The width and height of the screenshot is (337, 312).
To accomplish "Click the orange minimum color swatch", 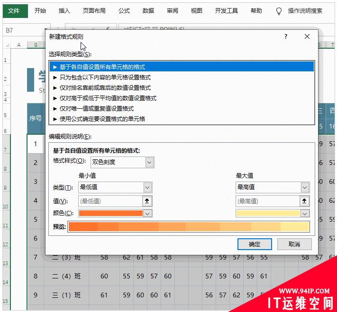I will click(111, 213).
